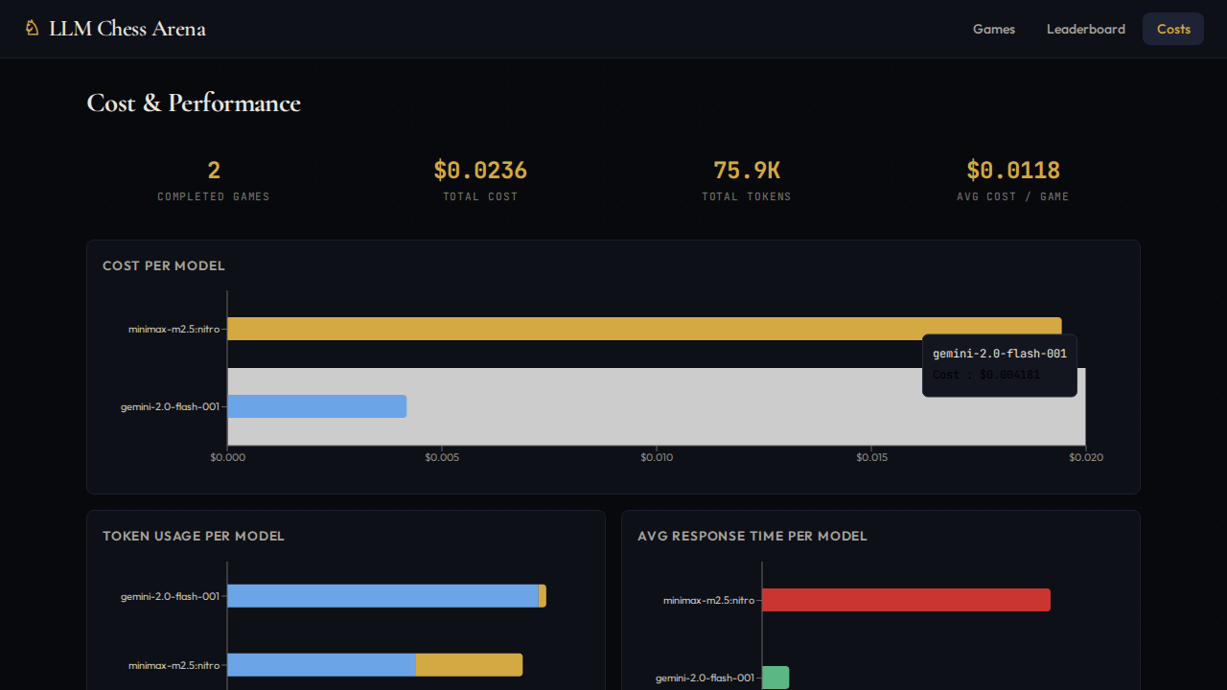Viewport: 1227px width, 690px height.
Task: Click gemini-2.0-flash-001 label in token usage chart
Action: coord(171,596)
